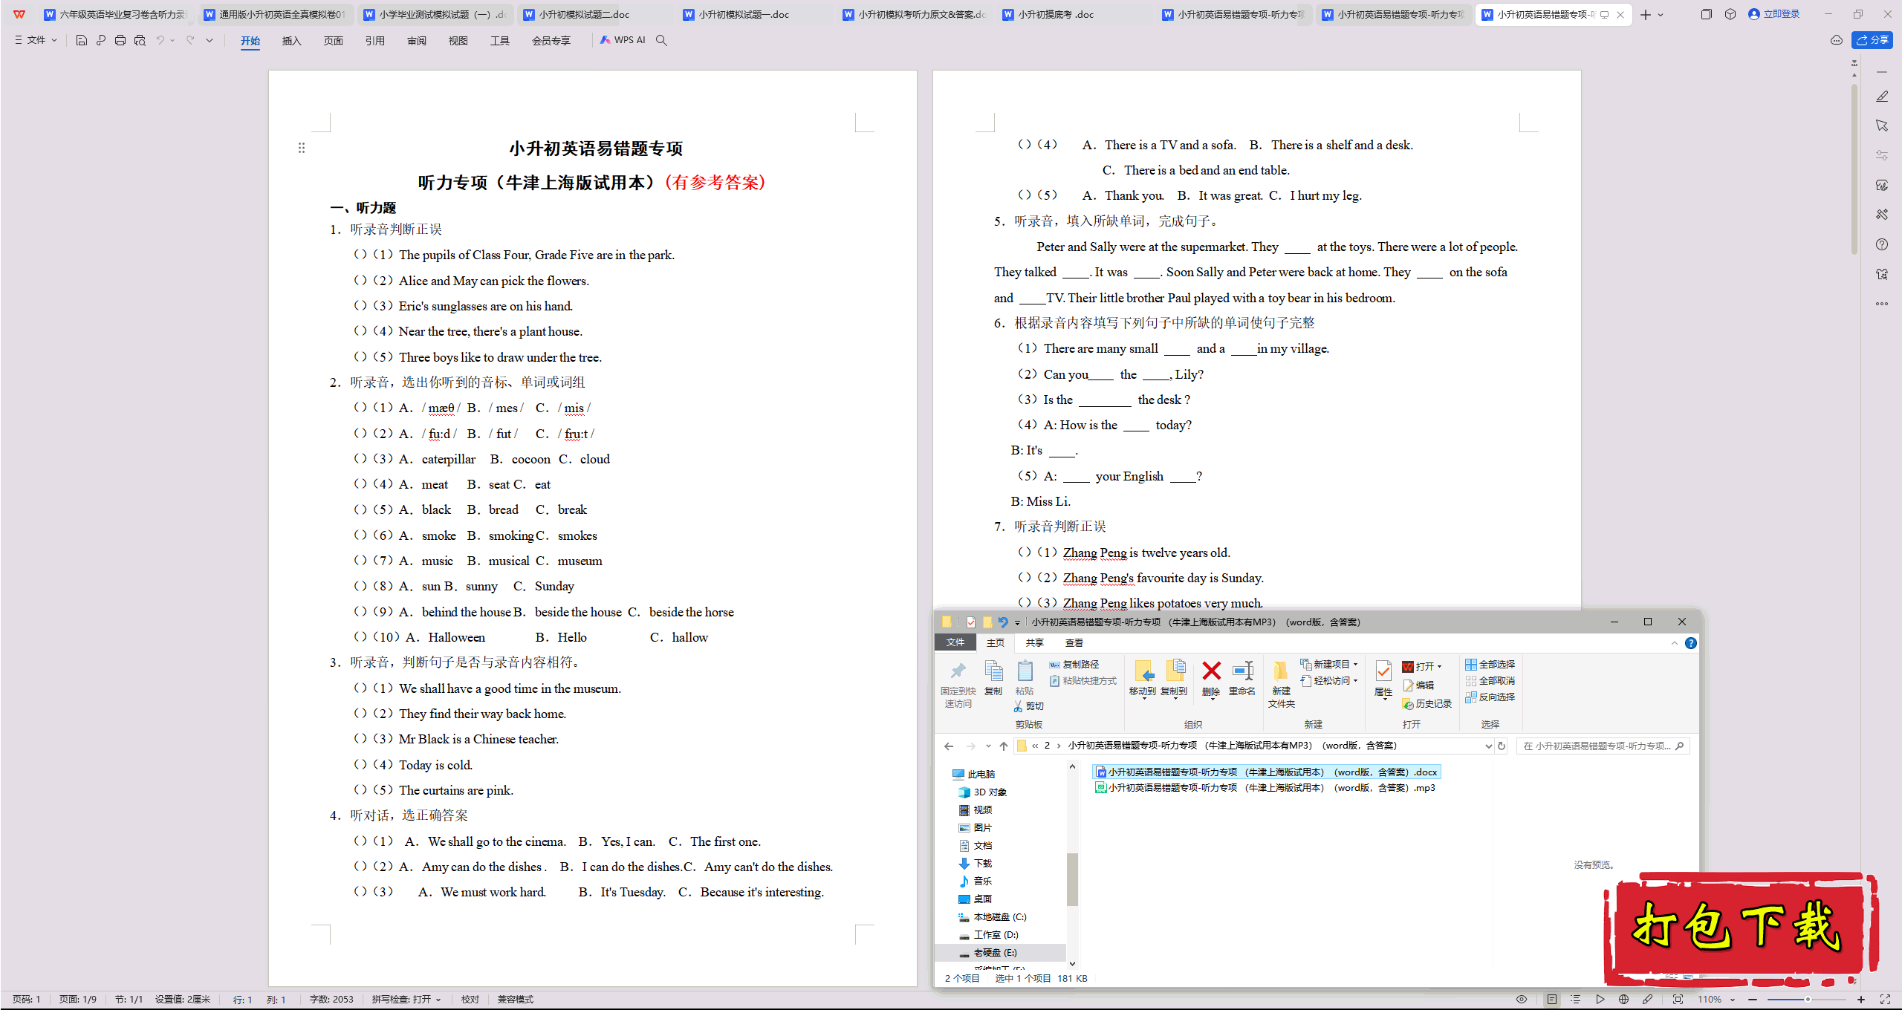Click 历史记录 in Explorer ribbon
This screenshot has width=1902, height=1010.
(x=1426, y=704)
